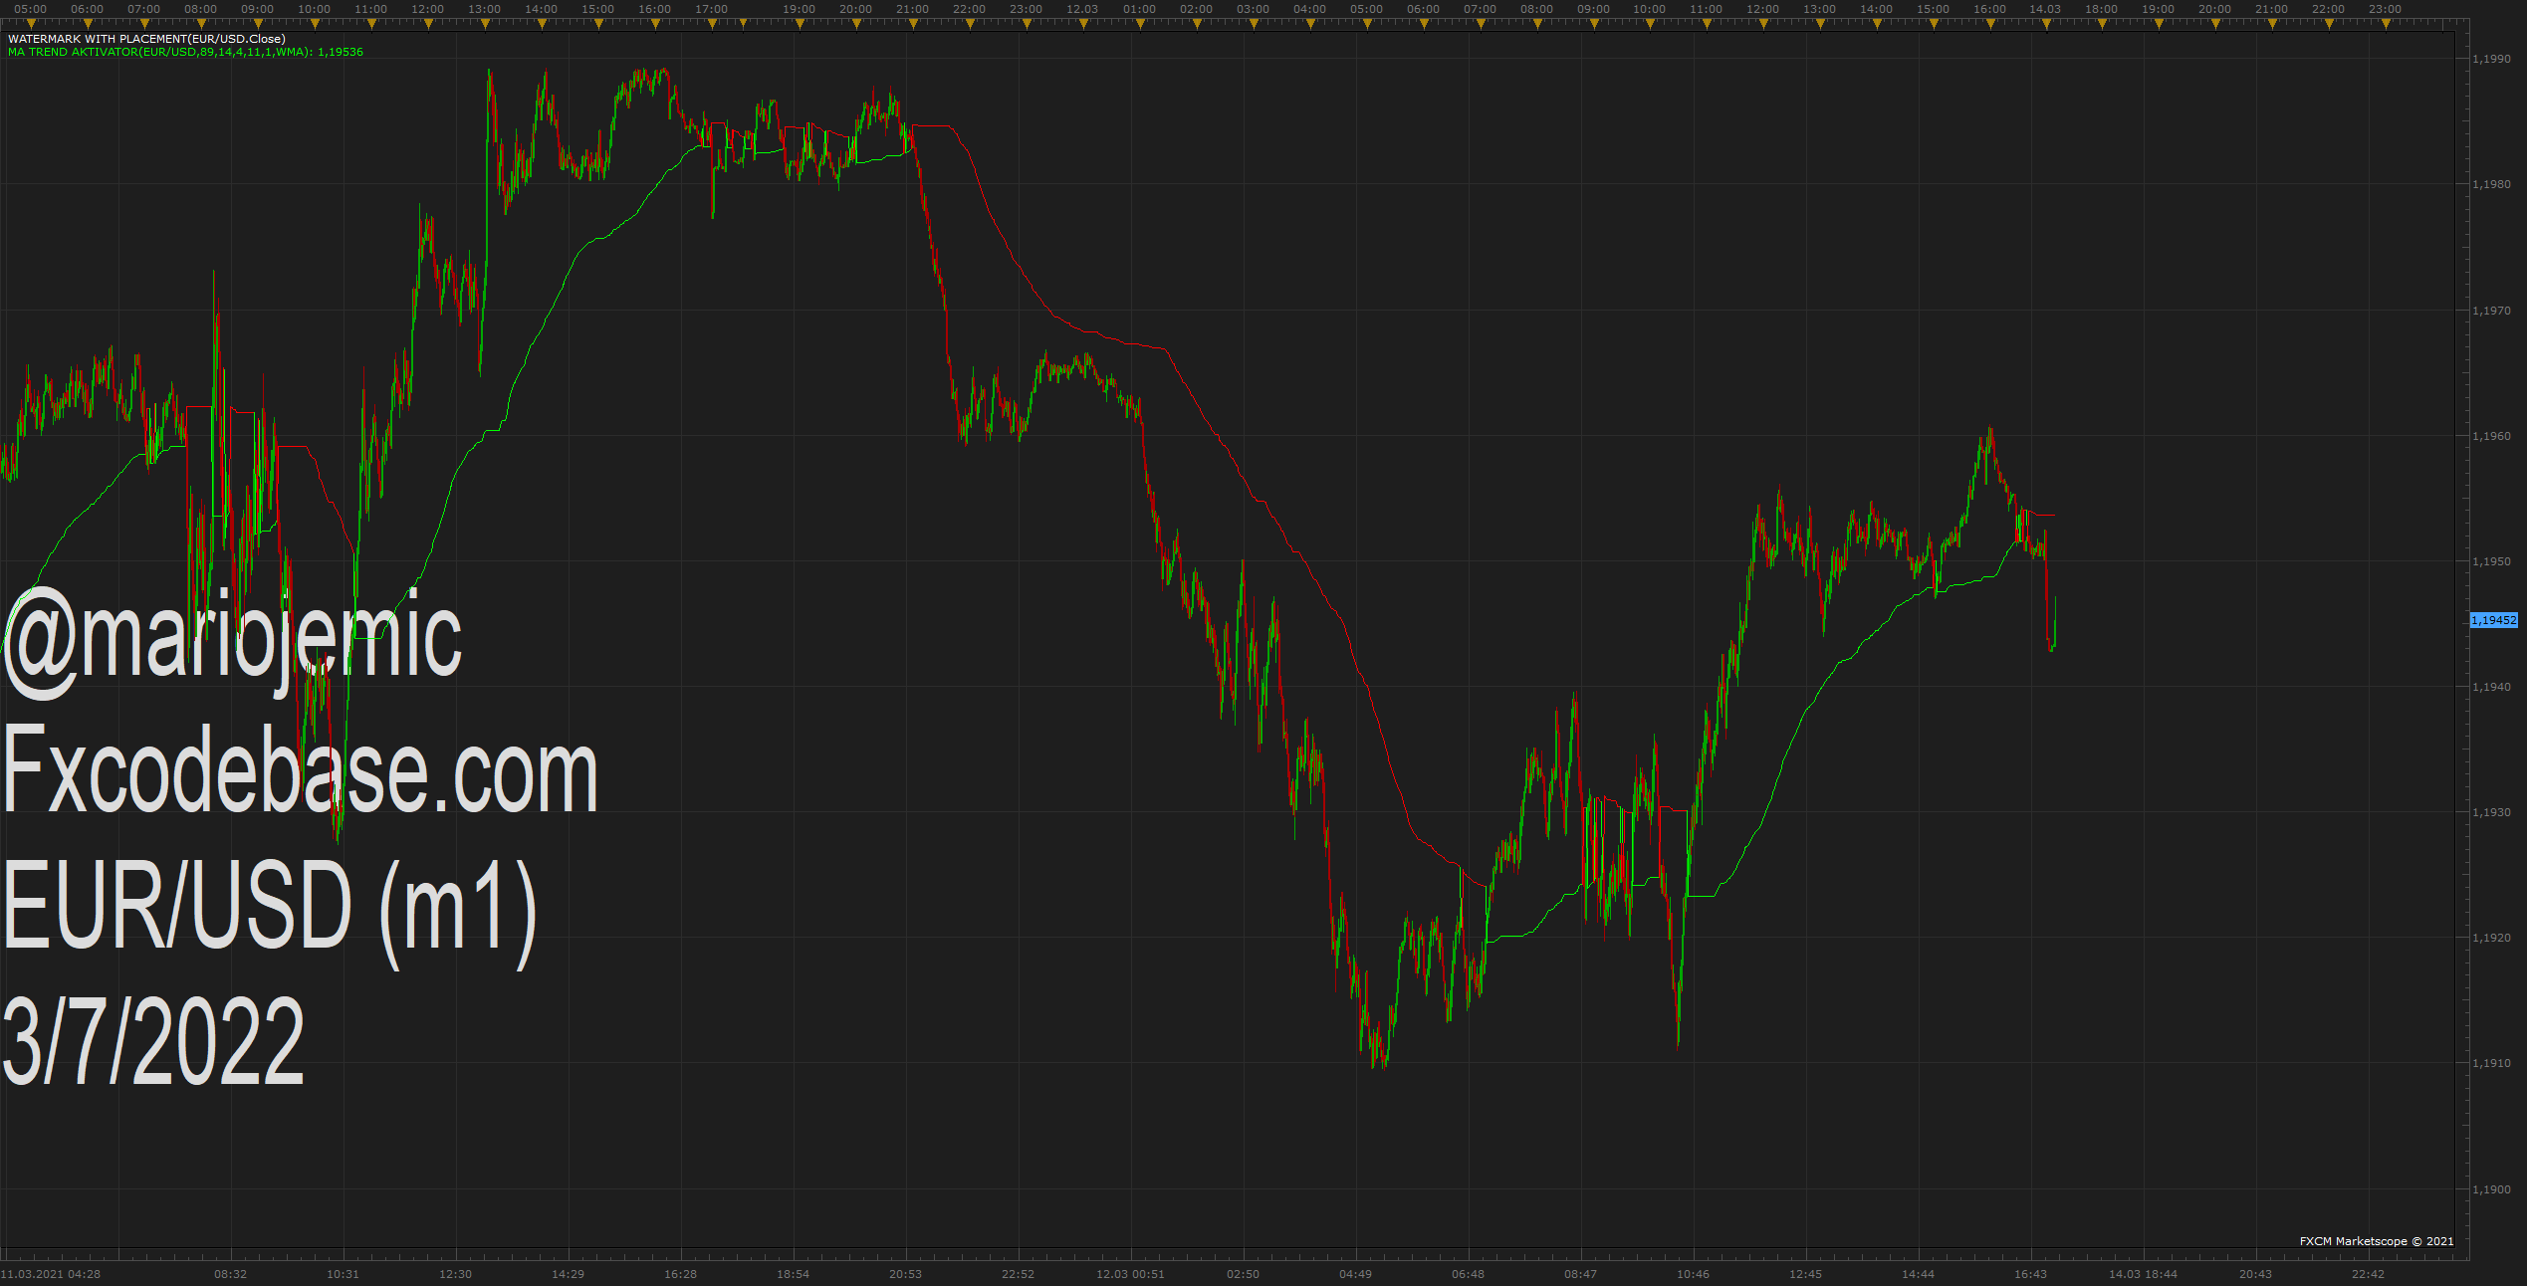The image size is (2527, 1286).
Task: Click the 10:46 bottom time label
Action: tap(1693, 1274)
